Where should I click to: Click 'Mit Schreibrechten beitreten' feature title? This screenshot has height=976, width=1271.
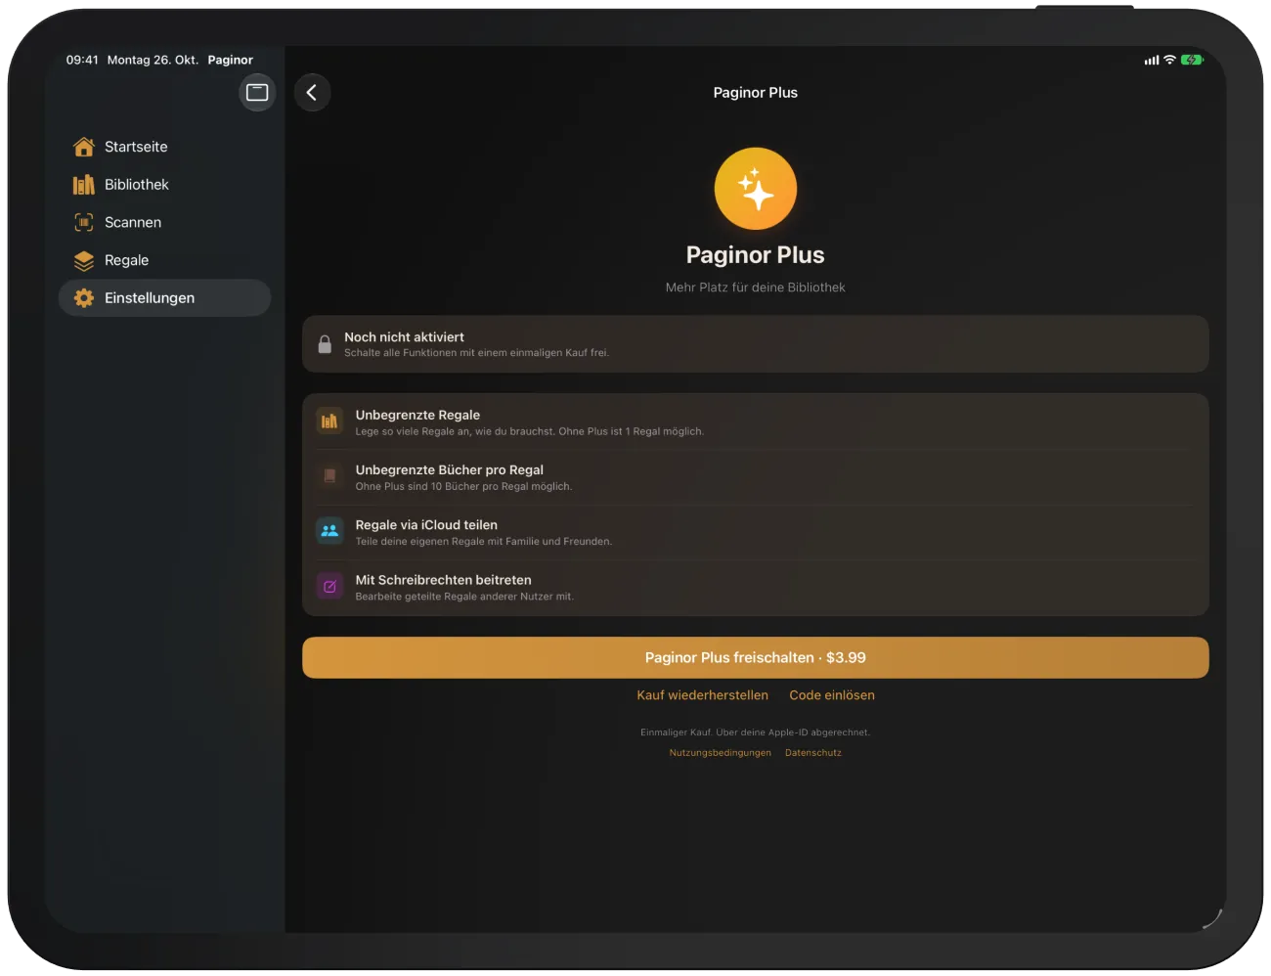[x=444, y=580]
